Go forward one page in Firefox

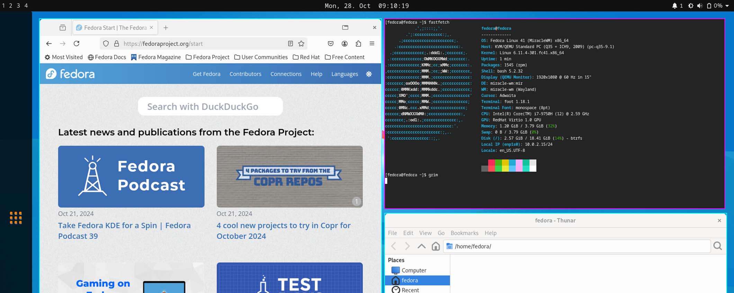pos(63,44)
